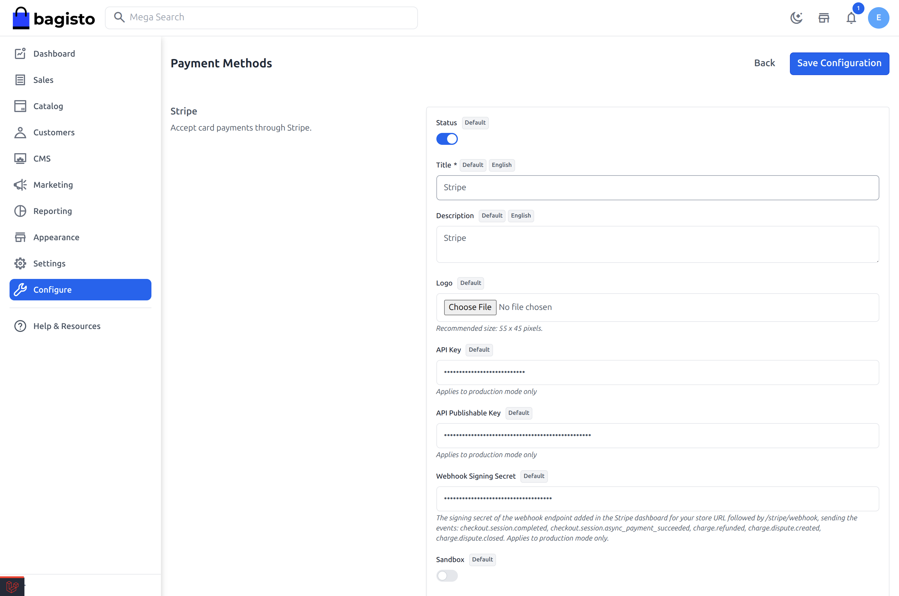
Task: Click the English badge beside Title
Action: click(x=501, y=165)
